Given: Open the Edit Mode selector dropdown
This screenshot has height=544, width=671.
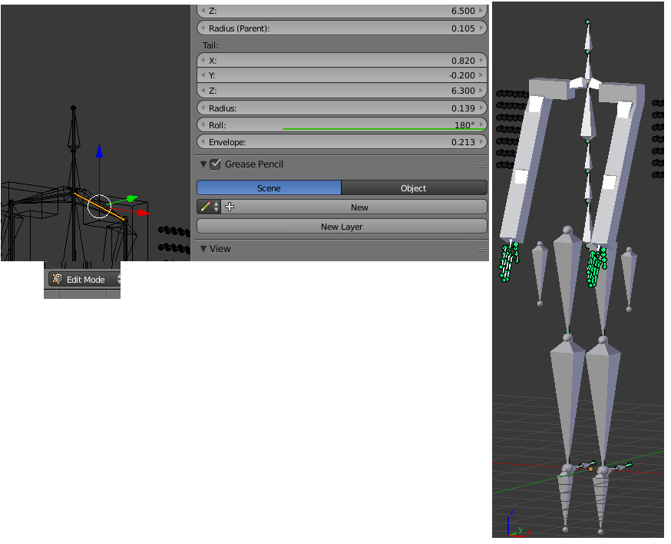Looking at the screenshot, I should coord(84,279).
